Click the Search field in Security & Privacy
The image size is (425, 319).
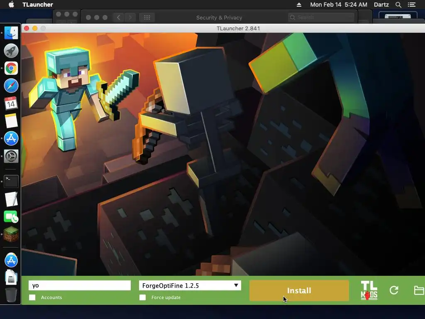coord(321,17)
